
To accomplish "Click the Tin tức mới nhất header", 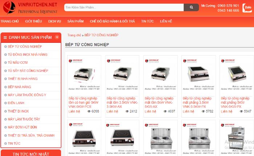I will click(x=31, y=154).
